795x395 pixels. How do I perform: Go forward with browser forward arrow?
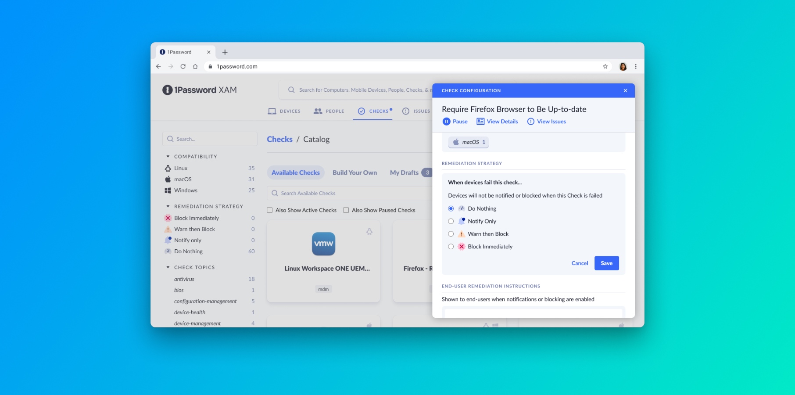point(171,67)
